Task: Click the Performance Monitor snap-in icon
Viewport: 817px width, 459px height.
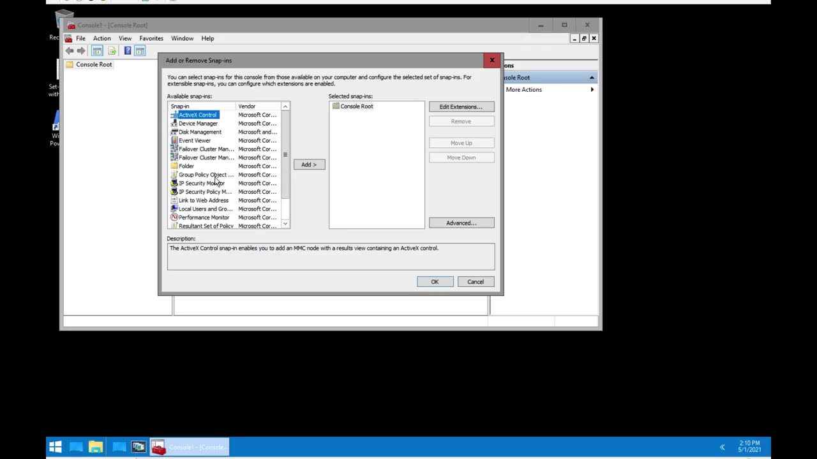Action: 174,217
